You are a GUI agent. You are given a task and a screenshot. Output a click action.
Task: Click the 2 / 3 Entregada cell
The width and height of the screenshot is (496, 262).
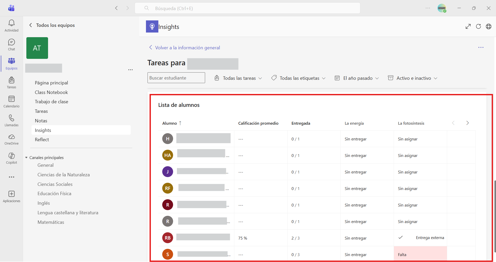[x=314, y=238]
